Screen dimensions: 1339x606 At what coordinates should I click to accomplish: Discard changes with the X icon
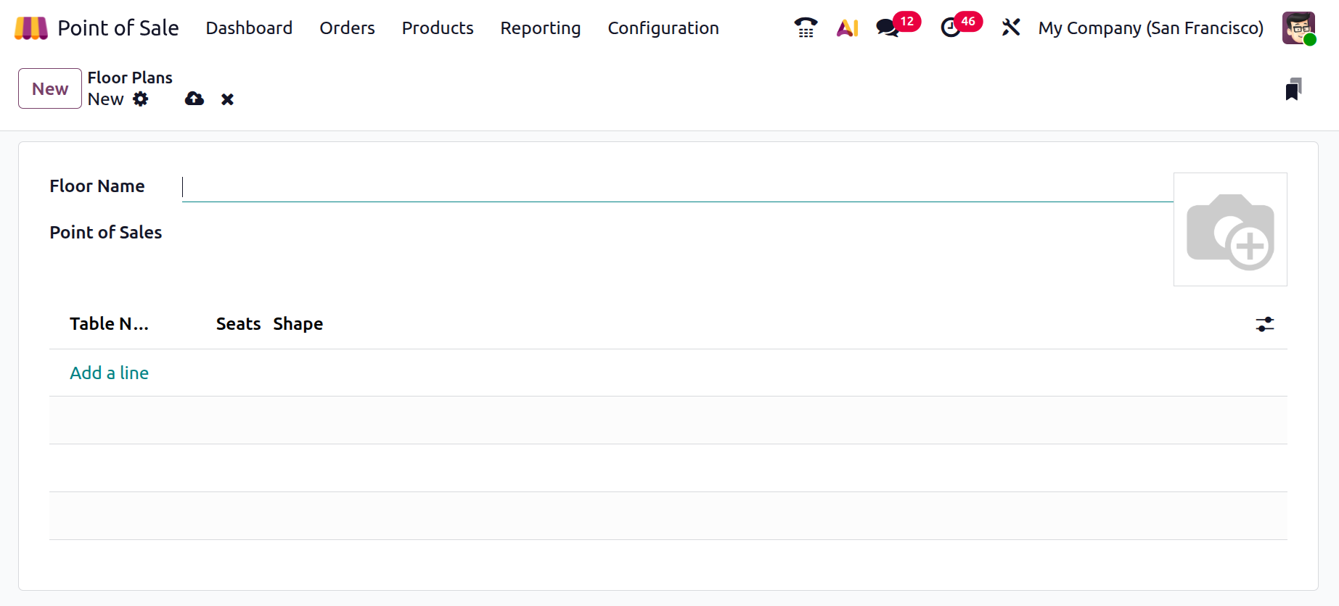coord(227,99)
